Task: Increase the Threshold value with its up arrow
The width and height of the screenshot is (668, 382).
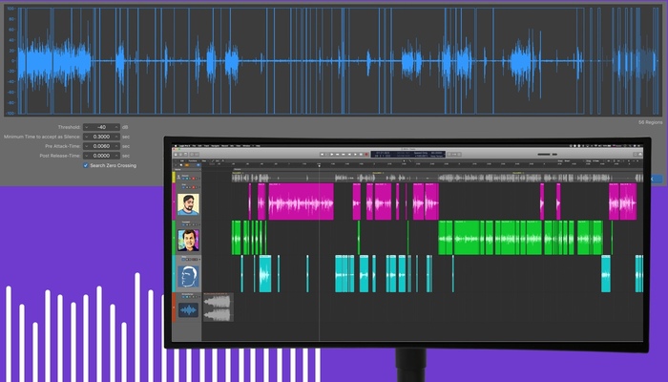Action: tap(117, 127)
